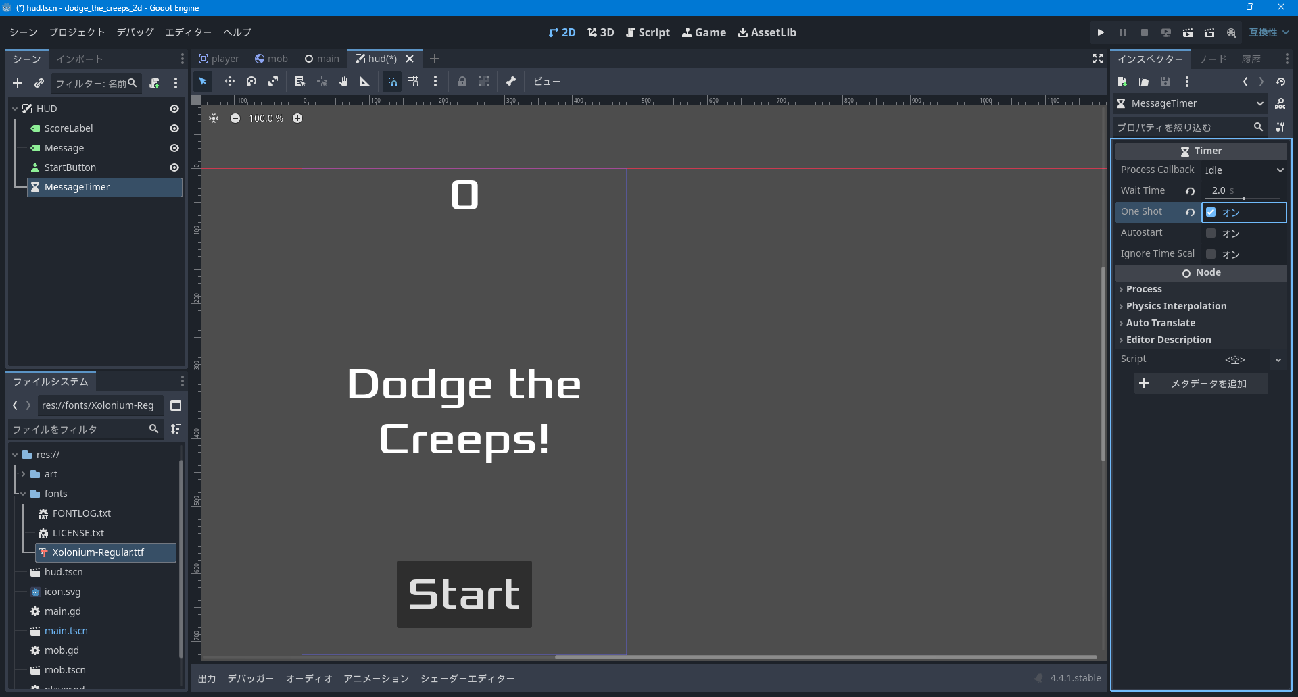
Task: Click the stop running project button
Action: (1144, 32)
